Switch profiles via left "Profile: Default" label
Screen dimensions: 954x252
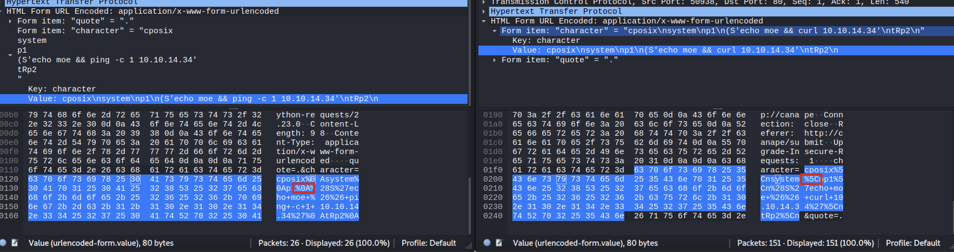click(428, 243)
